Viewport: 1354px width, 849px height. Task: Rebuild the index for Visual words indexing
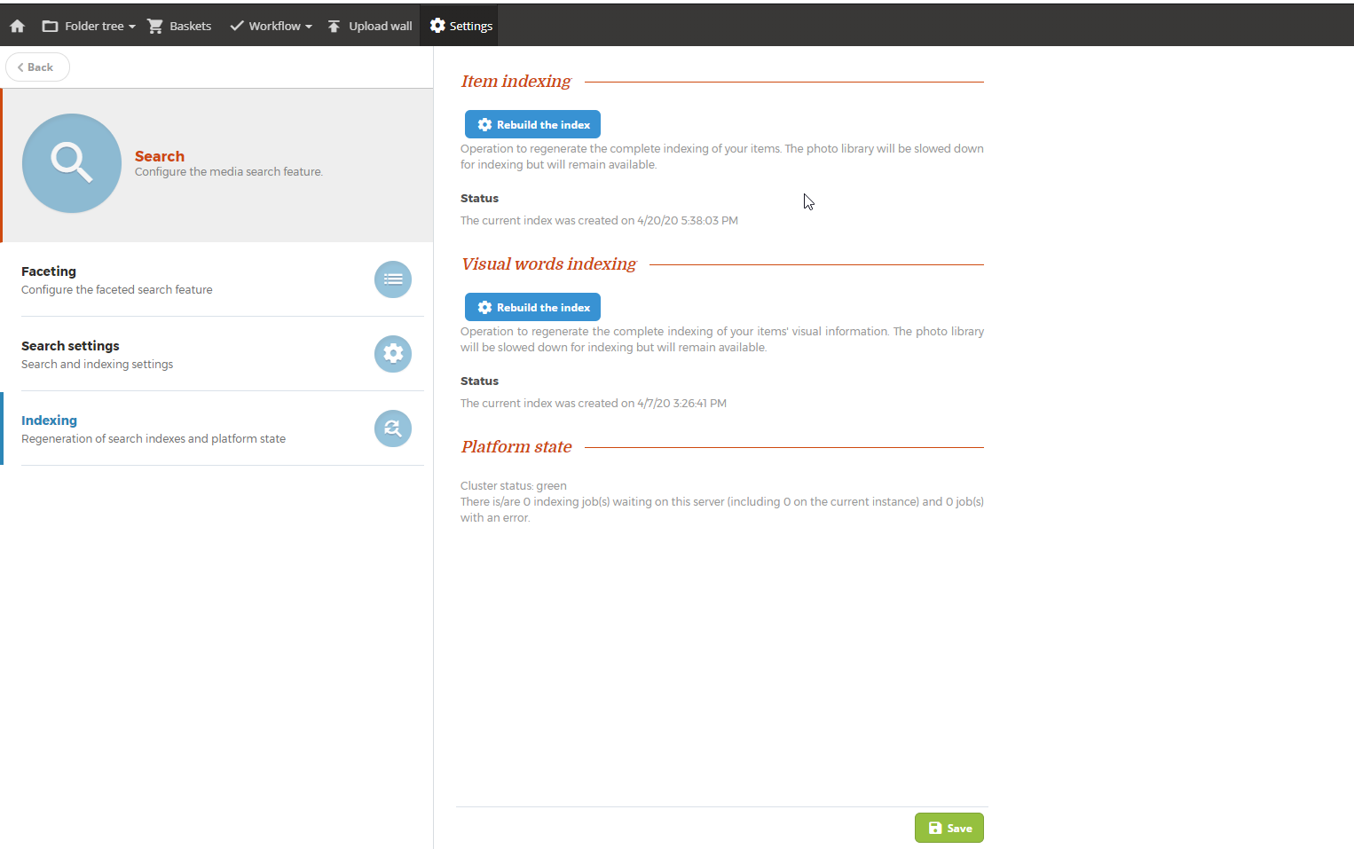point(532,307)
